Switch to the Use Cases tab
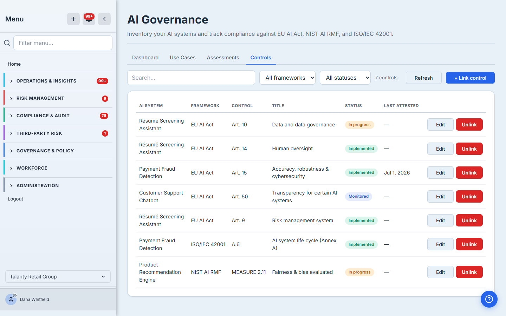The width and height of the screenshot is (506, 316). coord(182,58)
